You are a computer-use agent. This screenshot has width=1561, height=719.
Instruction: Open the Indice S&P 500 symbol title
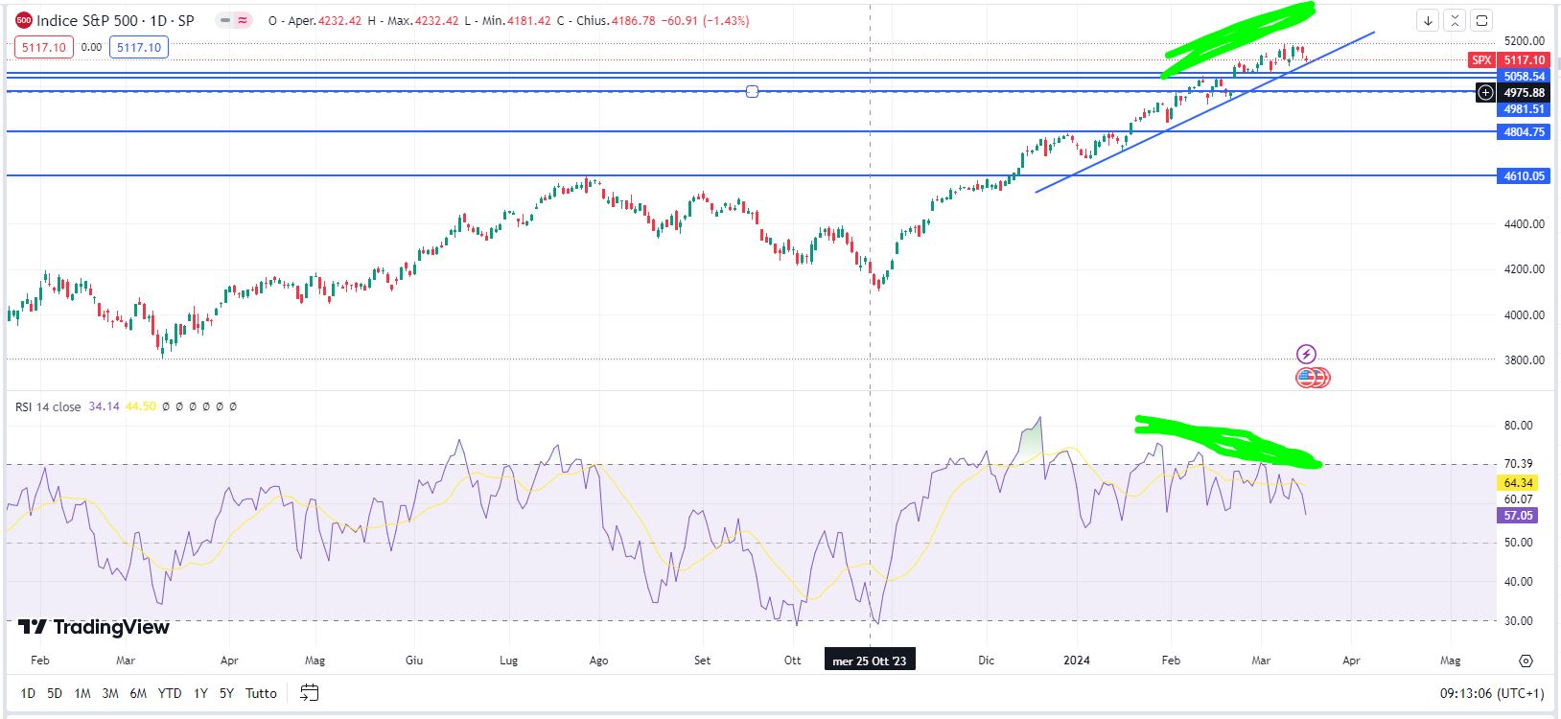(115, 20)
